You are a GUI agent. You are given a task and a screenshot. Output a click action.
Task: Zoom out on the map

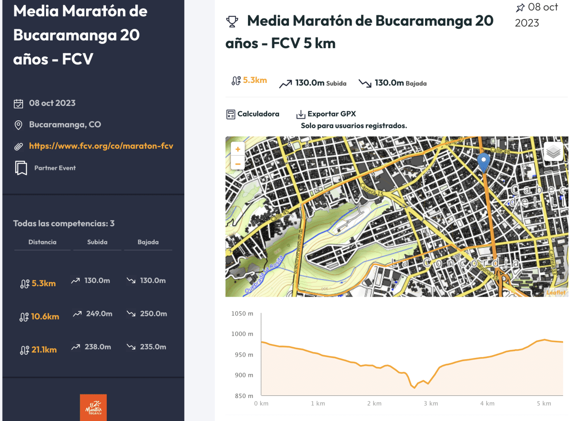coord(238,162)
